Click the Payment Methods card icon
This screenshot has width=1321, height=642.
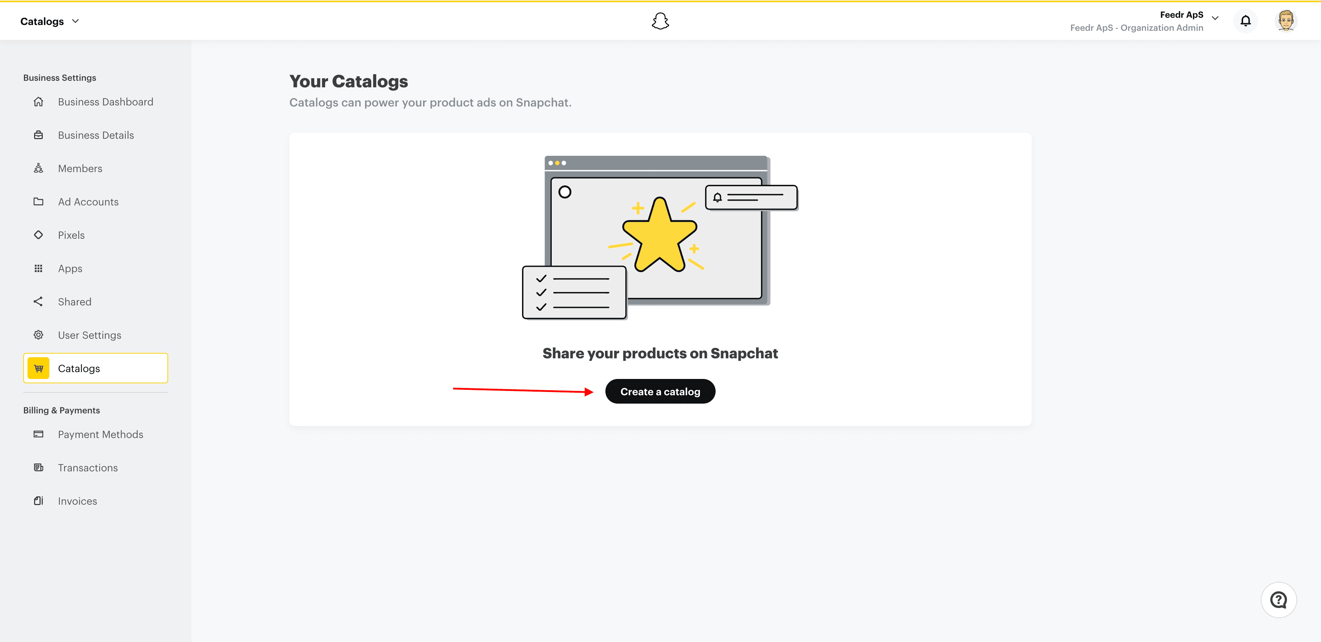[x=38, y=434]
